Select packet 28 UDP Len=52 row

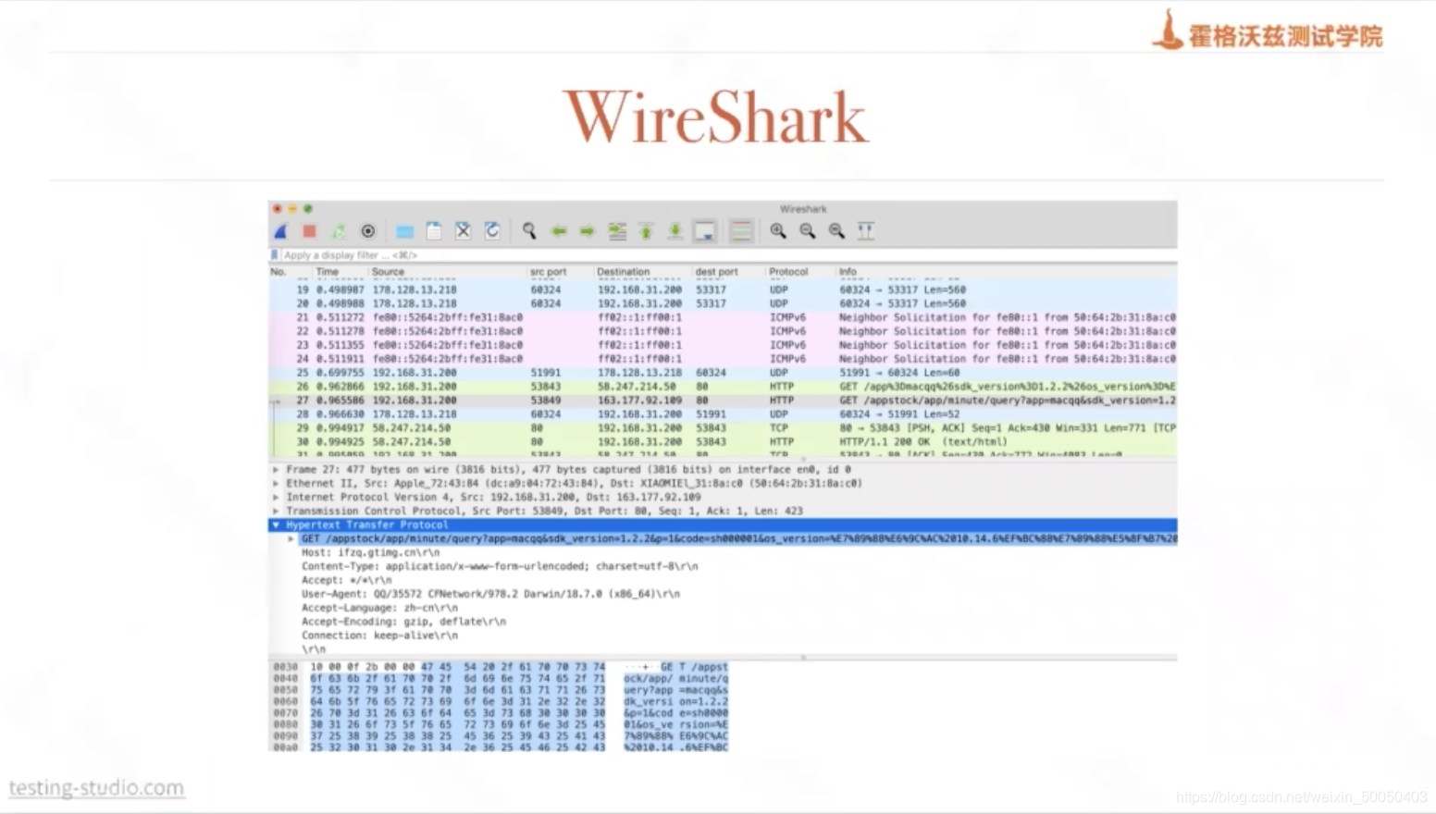(723, 414)
